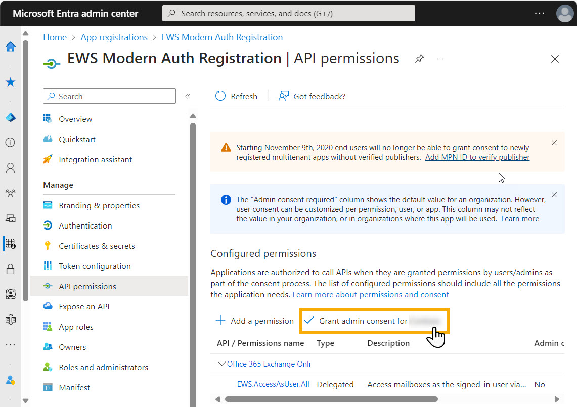Open Office 365 Exchange Online API link
This screenshot has width=577, height=407.
(269, 364)
